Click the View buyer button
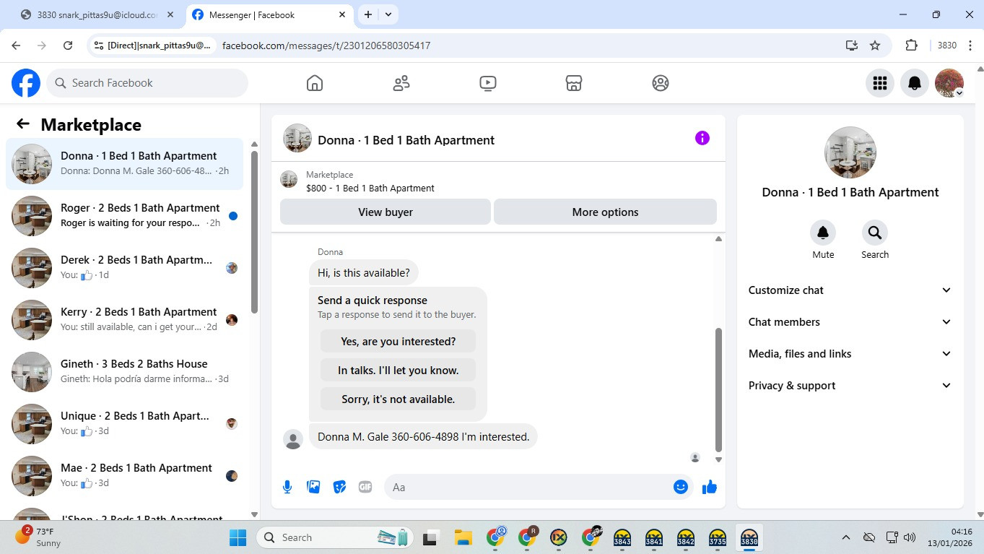The image size is (984, 554). tap(386, 212)
